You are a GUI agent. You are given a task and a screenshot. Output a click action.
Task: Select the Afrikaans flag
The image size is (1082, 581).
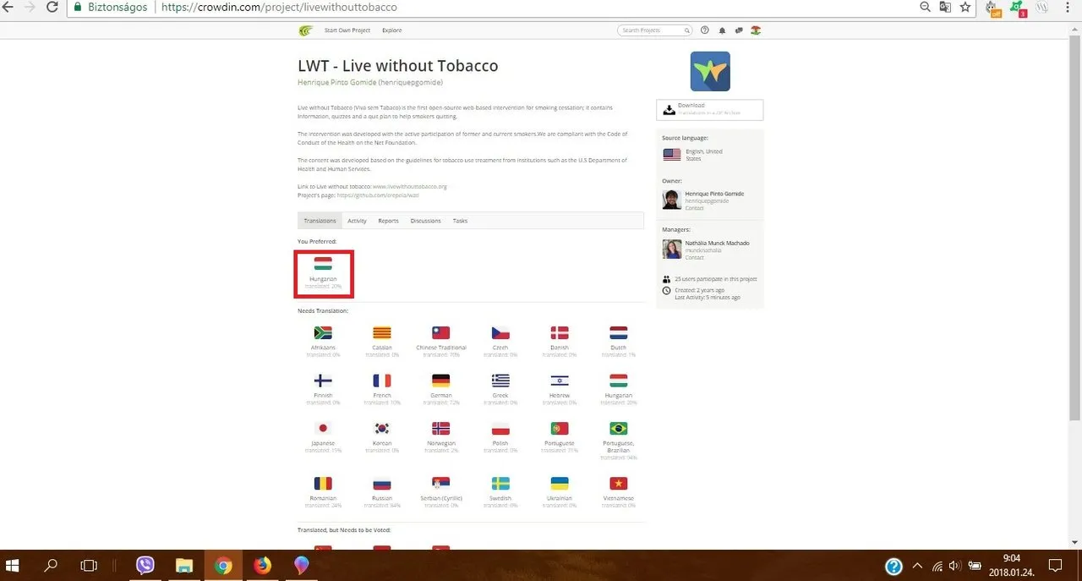pyautogui.click(x=323, y=332)
